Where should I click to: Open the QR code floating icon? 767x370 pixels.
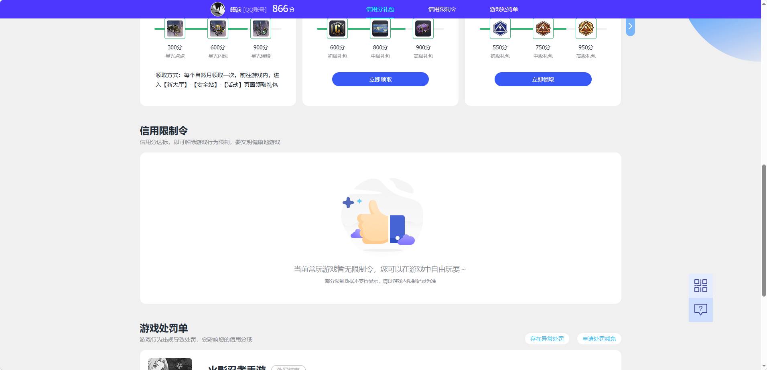coord(701,286)
